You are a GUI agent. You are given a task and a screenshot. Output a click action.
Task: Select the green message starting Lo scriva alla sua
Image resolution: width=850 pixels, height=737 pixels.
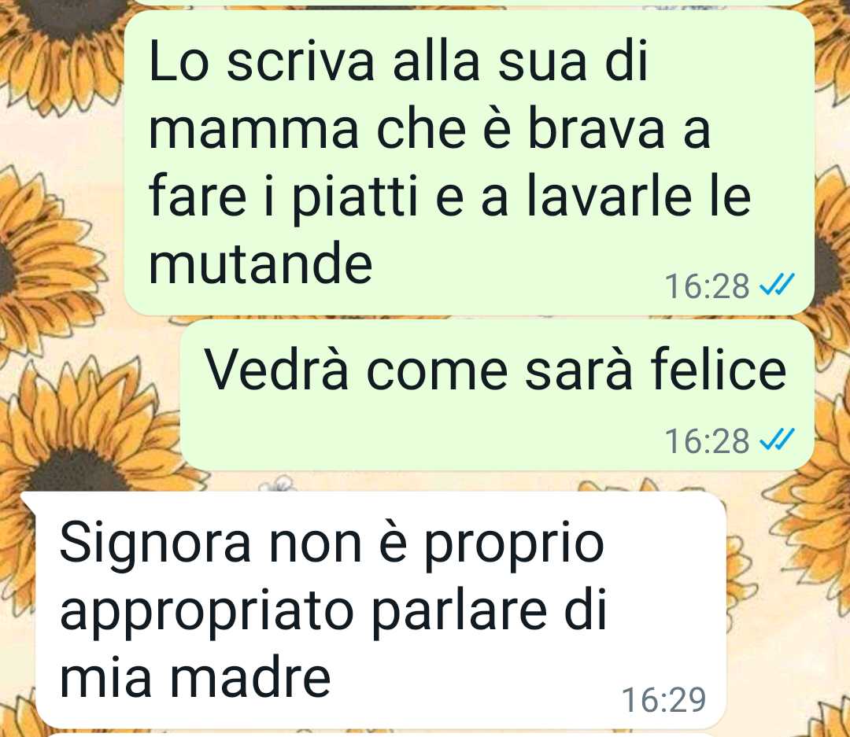pyautogui.click(x=469, y=162)
